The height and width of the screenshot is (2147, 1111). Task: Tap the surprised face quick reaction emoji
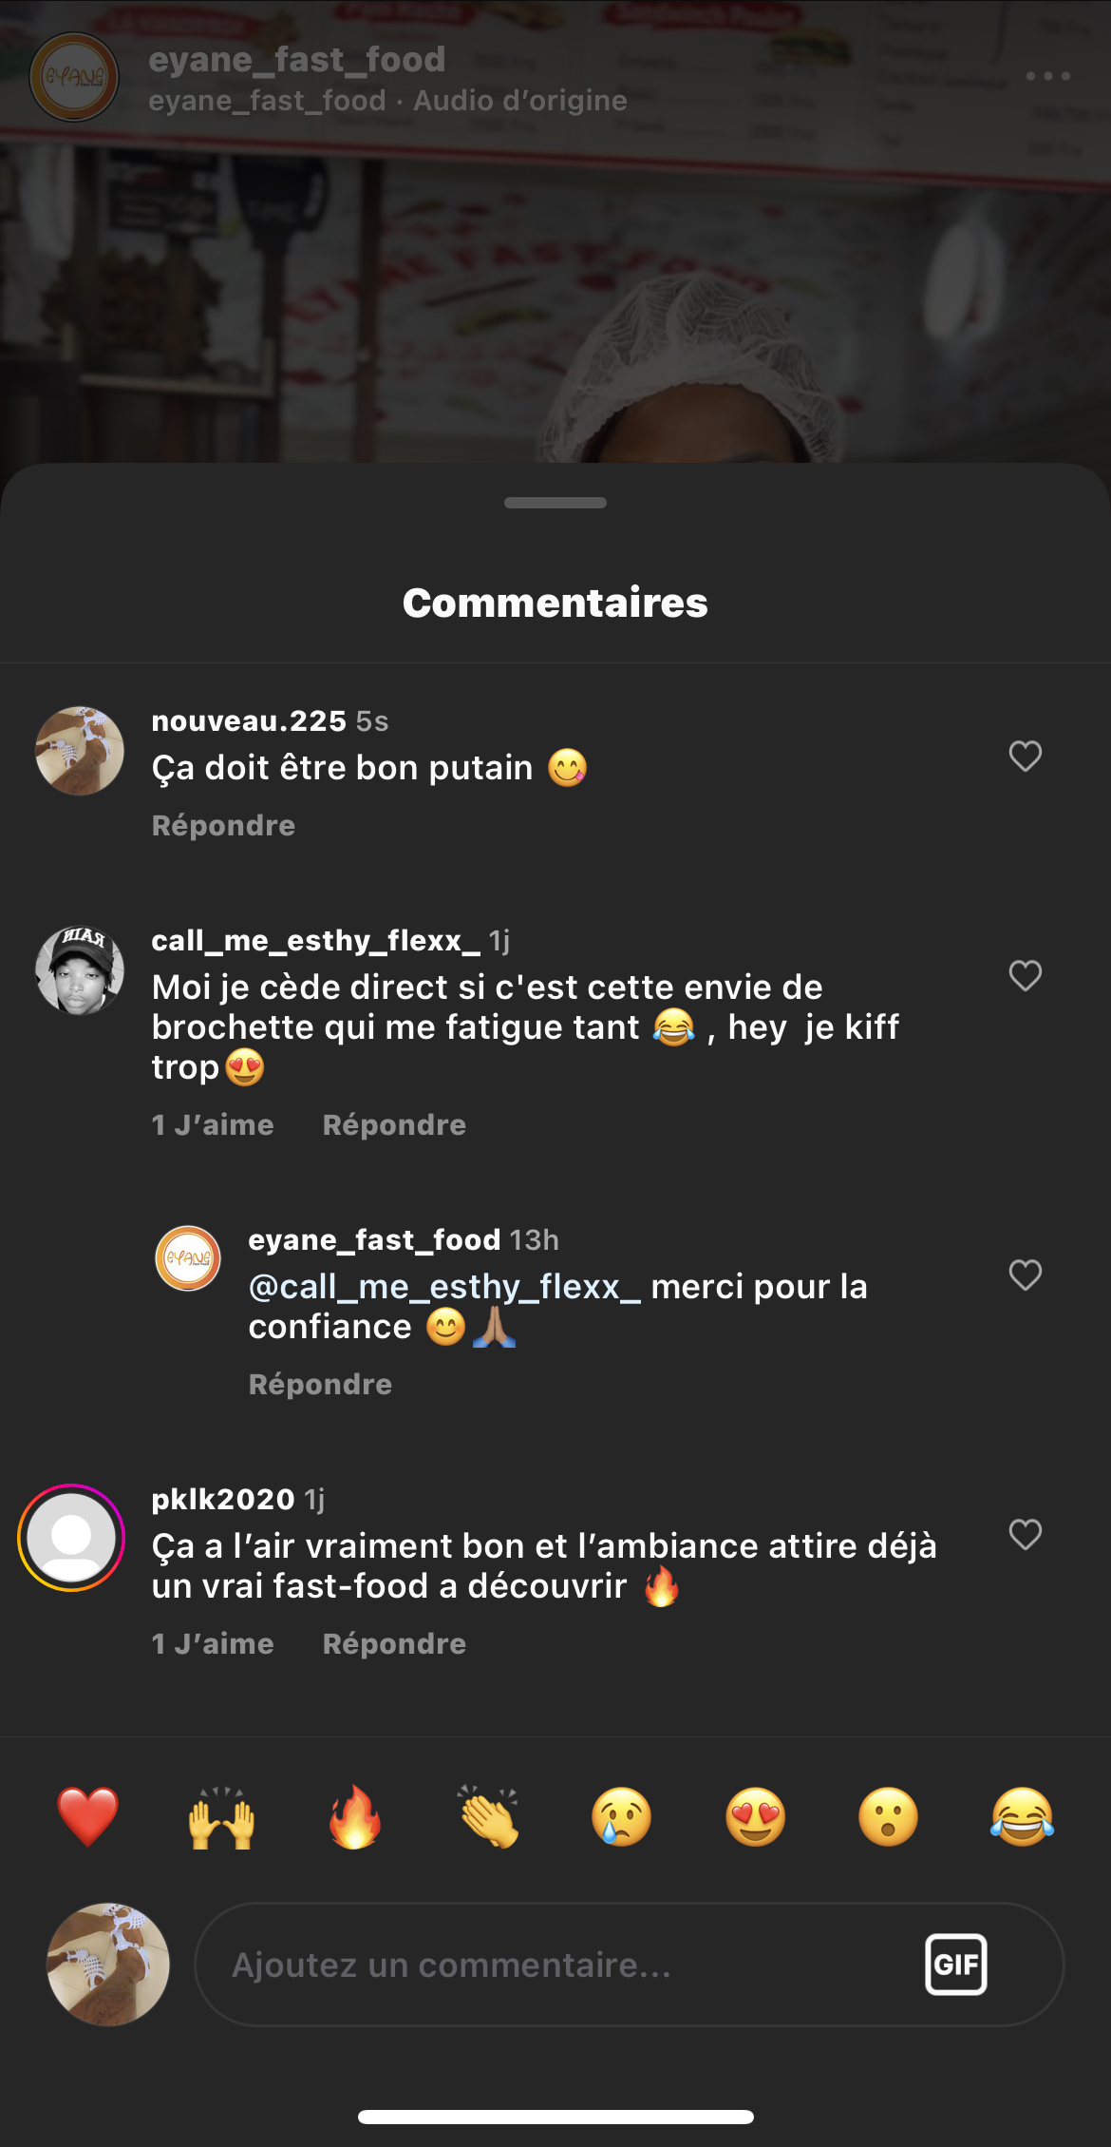pos(889,1816)
